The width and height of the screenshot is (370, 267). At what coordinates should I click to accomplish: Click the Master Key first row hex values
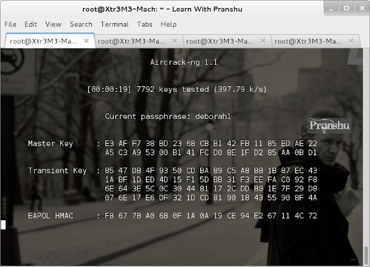(x=211, y=143)
